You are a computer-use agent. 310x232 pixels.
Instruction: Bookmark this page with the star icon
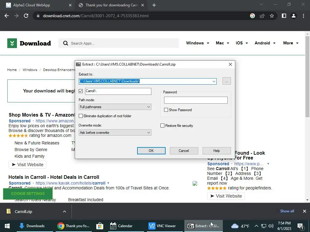pyautogui.click(x=272, y=16)
